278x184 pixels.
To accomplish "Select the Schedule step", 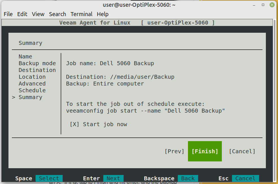I will [x=32, y=90].
